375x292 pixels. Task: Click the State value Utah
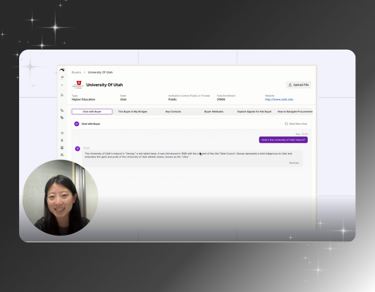[x=123, y=99]
